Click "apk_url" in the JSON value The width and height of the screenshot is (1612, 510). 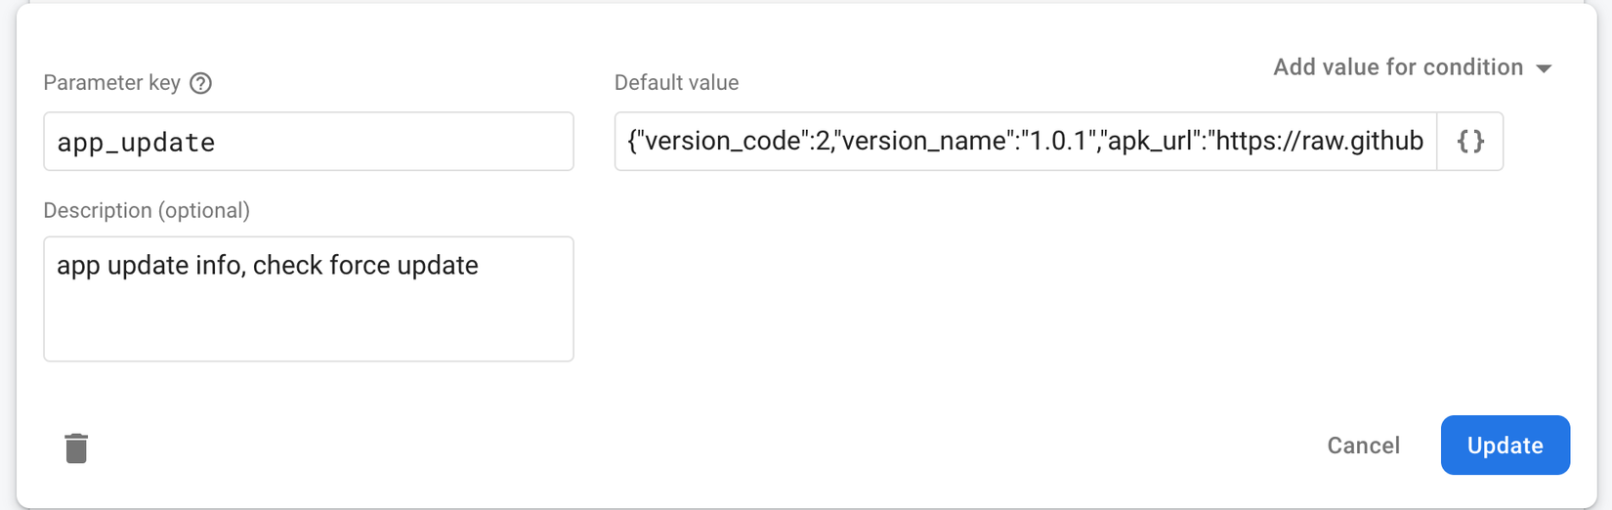tap(1149, 142)
